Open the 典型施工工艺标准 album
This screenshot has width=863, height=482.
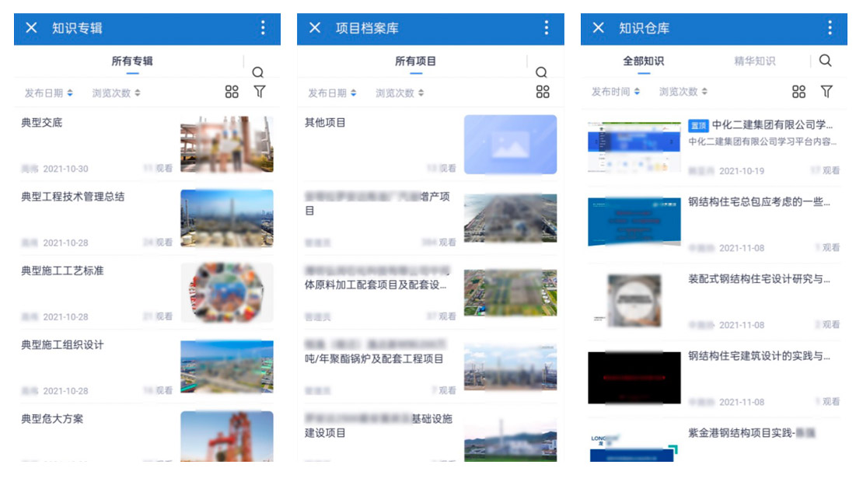pos(62,271)
